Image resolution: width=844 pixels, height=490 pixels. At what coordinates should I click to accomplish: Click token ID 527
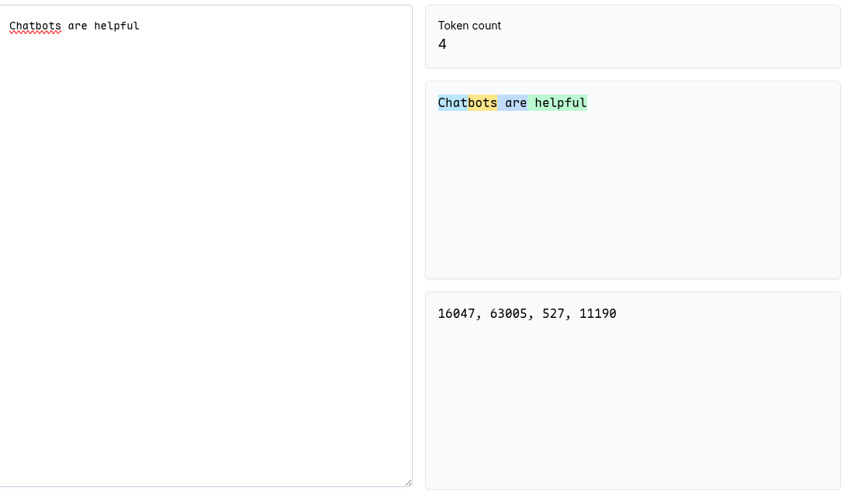coord(553,313)
